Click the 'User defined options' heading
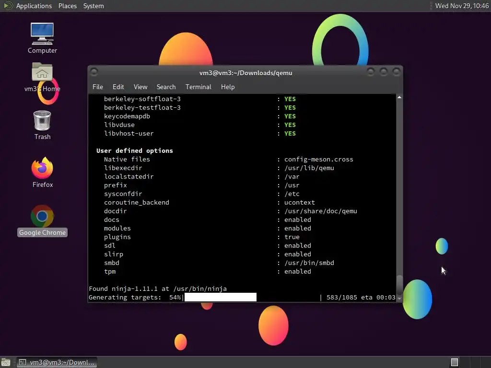The width and height of the screenshot is (491, 368). (x=135, y=151)
